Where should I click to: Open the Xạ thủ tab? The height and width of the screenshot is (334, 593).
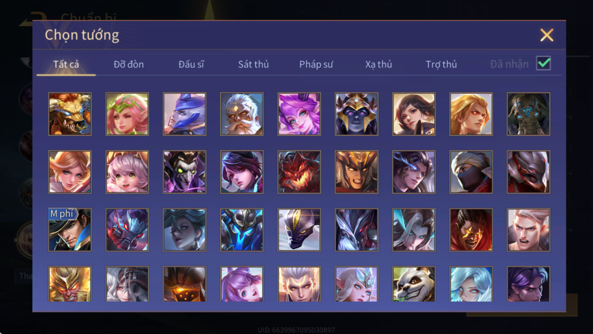tap(378, 64)
